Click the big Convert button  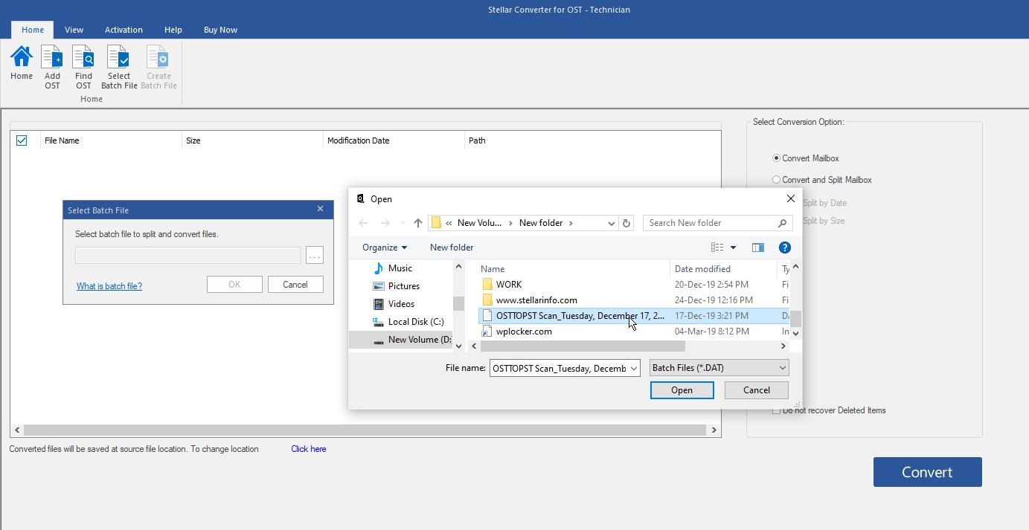[x=927, y=472]
